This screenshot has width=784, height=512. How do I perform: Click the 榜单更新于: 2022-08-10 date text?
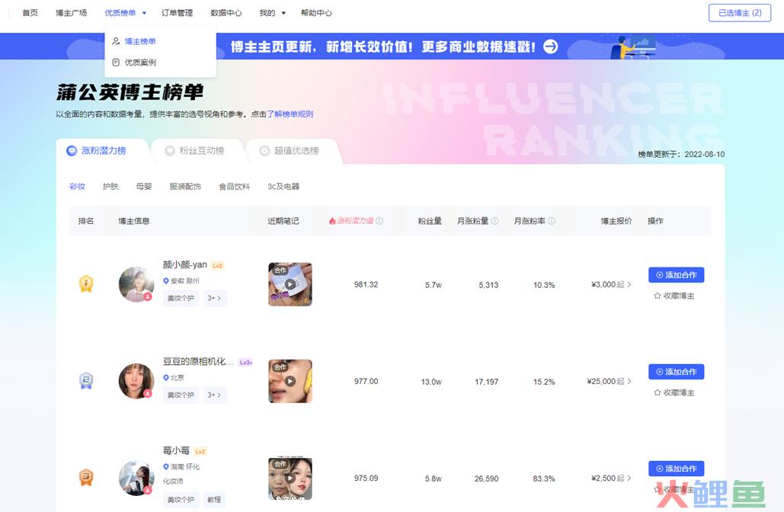pos(681,154)
